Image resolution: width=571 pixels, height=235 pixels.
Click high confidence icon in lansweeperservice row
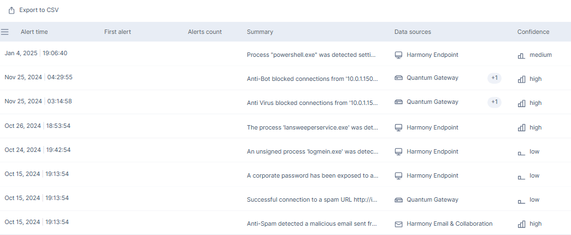521,128
